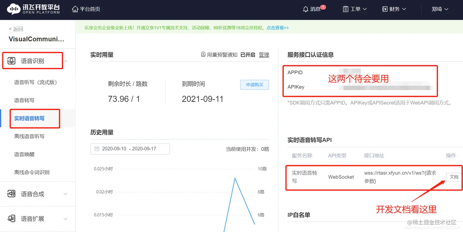Open the 工单 dropdown arrow

(x=365, y=9)
